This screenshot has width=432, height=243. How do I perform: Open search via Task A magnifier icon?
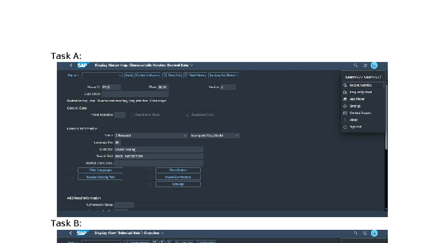[355, 65]
